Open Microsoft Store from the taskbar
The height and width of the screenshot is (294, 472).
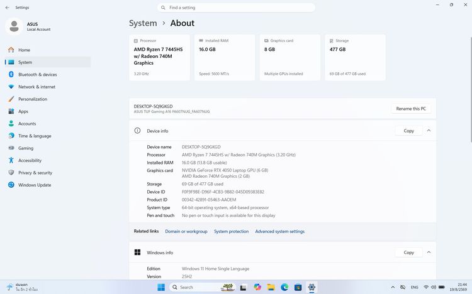[x=298, y=287]
